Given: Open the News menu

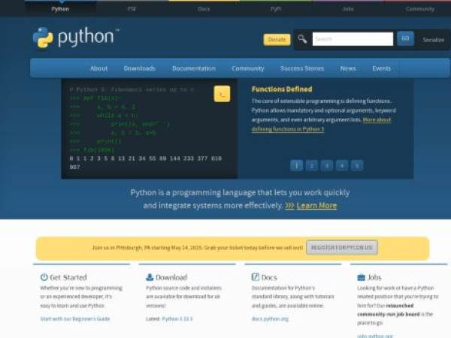Looking at the screenshot, I should pos(348,68).
